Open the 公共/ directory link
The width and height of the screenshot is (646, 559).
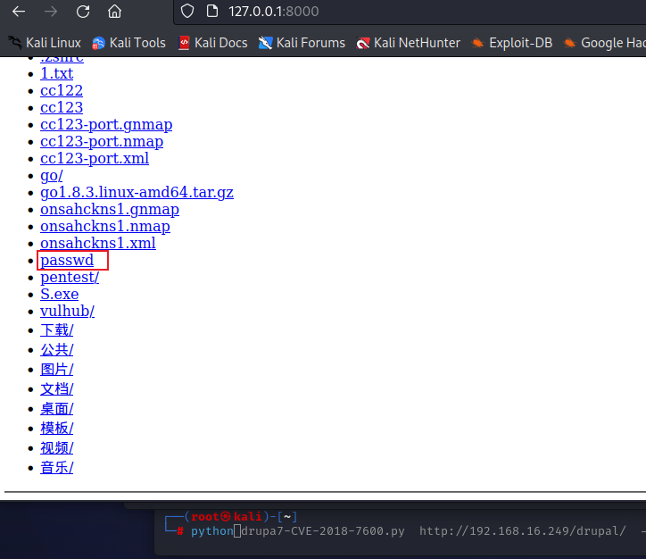pos(56,350)
